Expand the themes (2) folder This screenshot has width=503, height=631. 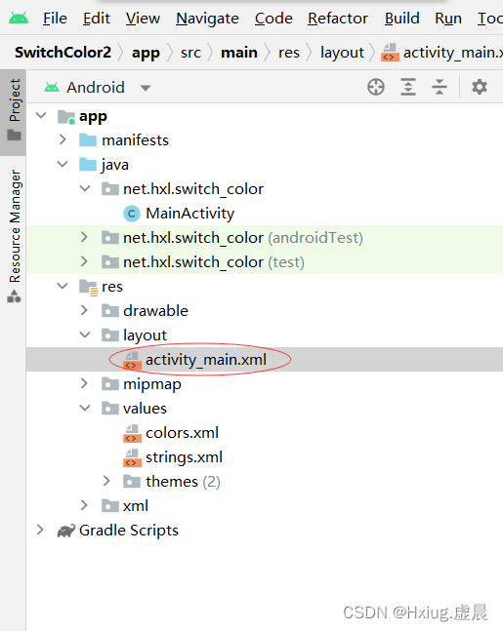tap(106, 481)
